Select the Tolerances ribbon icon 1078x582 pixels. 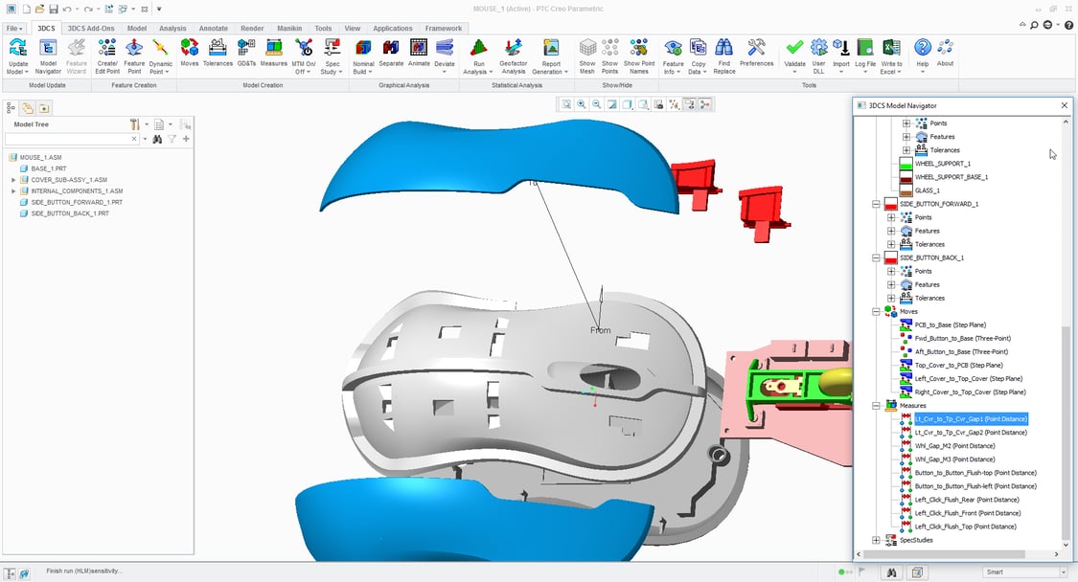[218, 50]
